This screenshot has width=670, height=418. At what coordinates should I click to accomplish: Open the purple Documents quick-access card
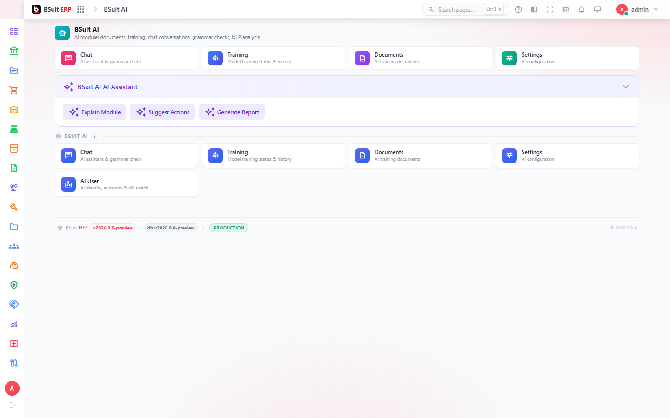click(421, 58)
